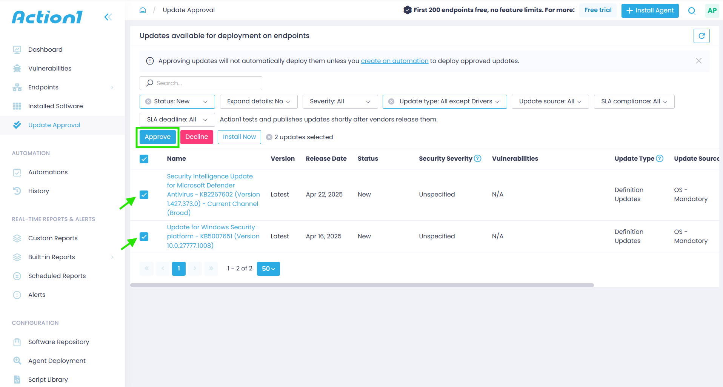Clear the Status: New filter icon
This screenshot has width=723, height=387.
click(148, 101)
